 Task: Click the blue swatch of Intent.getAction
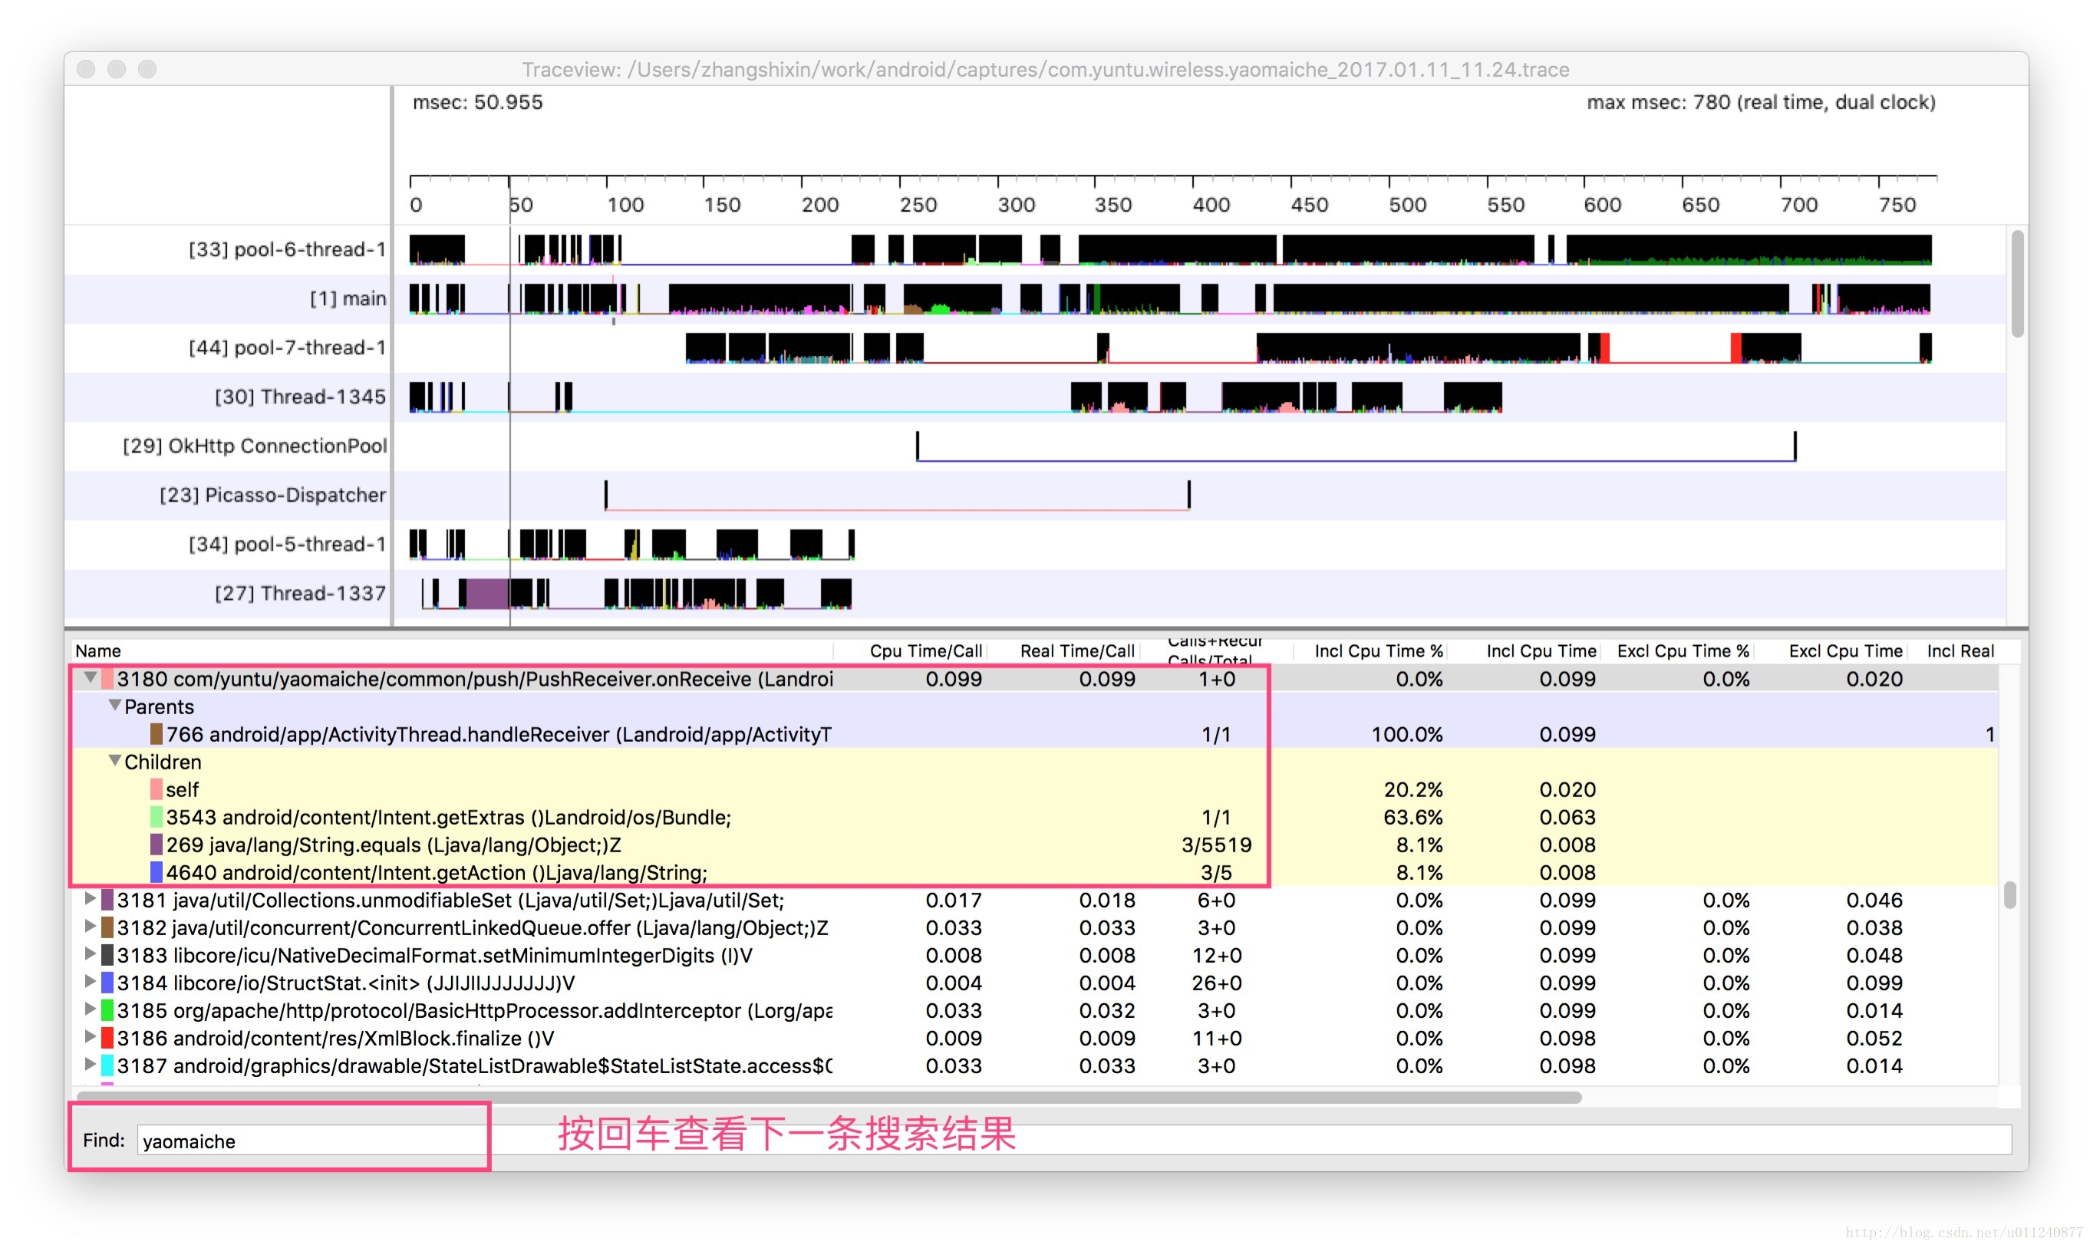156,872
